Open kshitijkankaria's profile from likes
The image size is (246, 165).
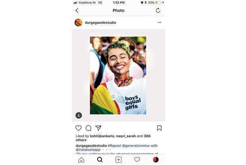coord(102,136)
